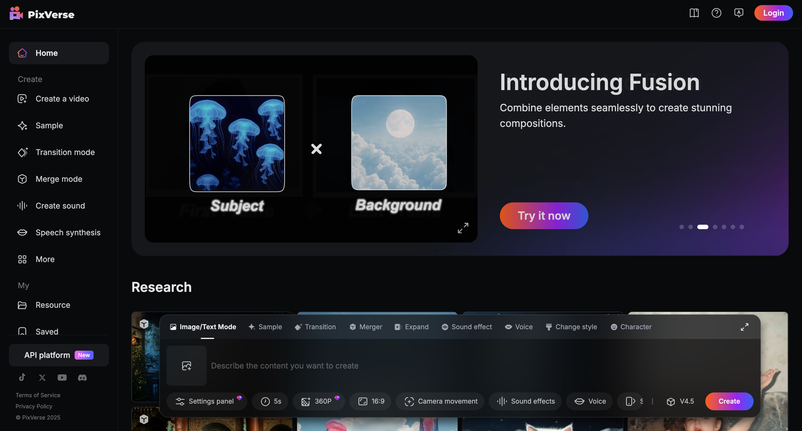The image size is (802, 431).
Task: Change the 360P resolution setting
Action: (319, 401)
